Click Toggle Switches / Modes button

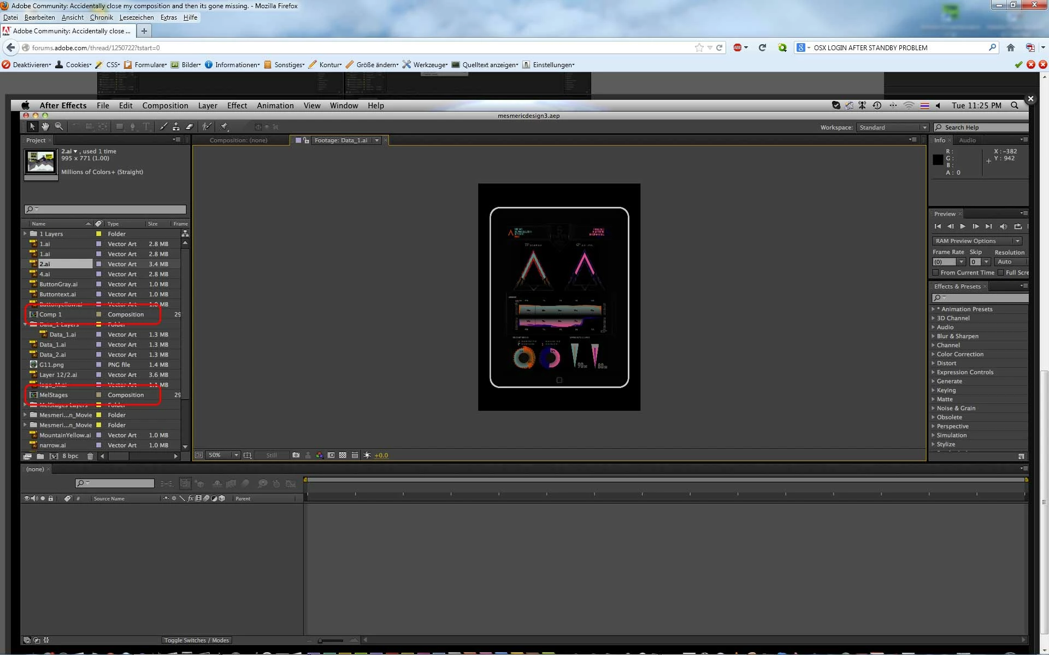(196, 640)
